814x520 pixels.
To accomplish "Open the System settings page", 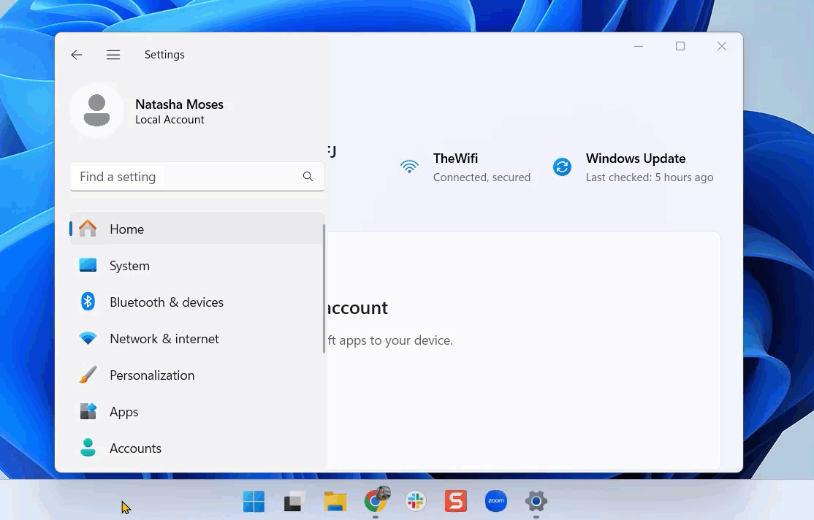I will (x=197, y=265).
